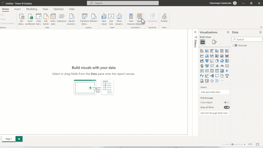Viewport: 263px width, 148px height.
Task: Add the Decomposition tree visual
Action: coord(212,76)
